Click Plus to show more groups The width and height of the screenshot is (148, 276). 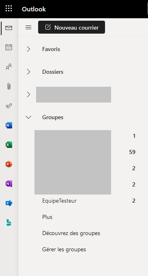47,217
